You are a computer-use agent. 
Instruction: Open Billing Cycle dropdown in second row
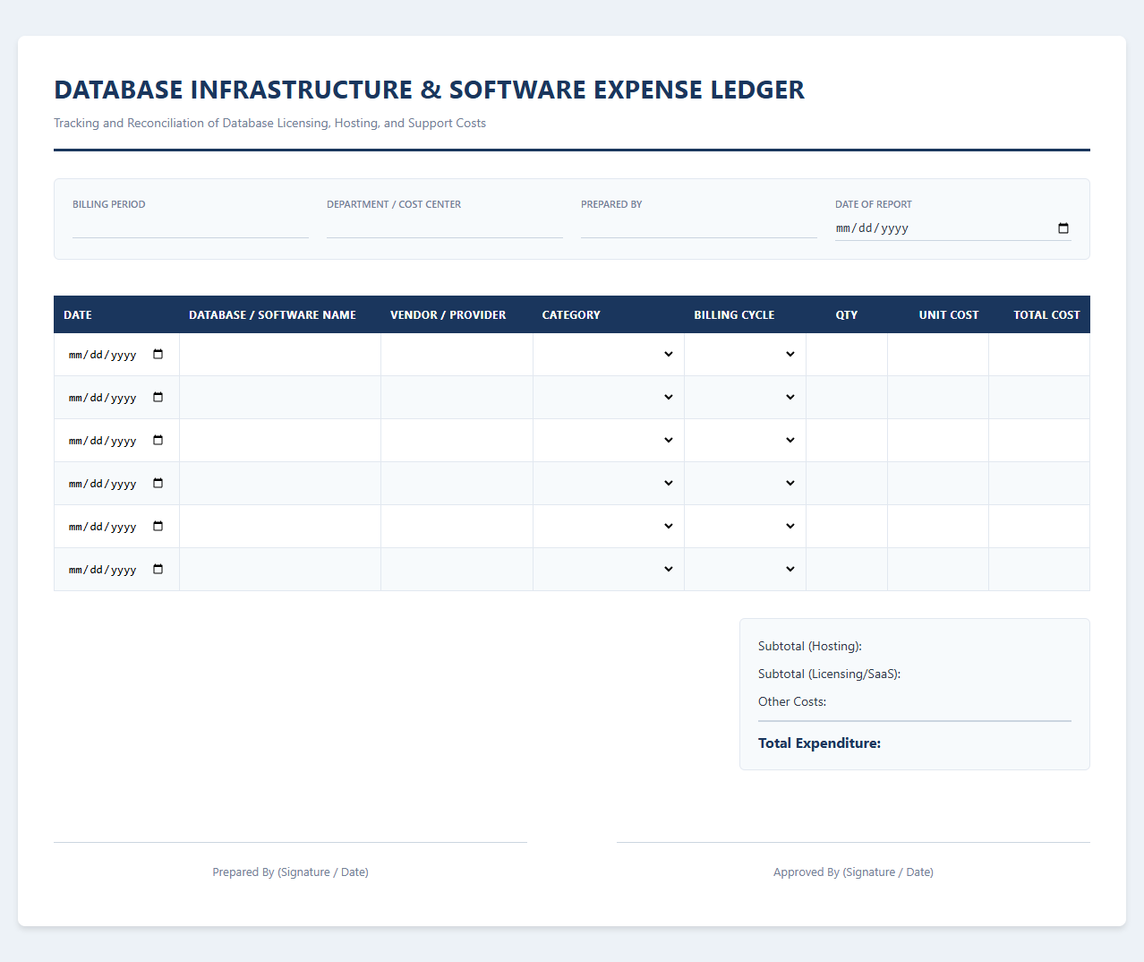click(745, 398)
